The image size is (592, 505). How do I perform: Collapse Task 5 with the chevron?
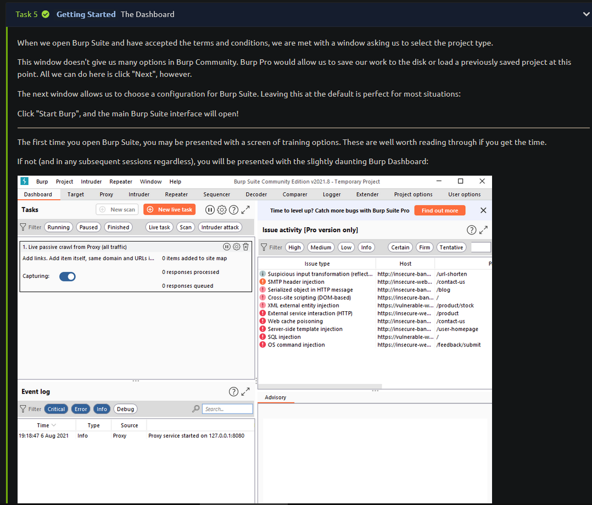click(x=586, y=14)
